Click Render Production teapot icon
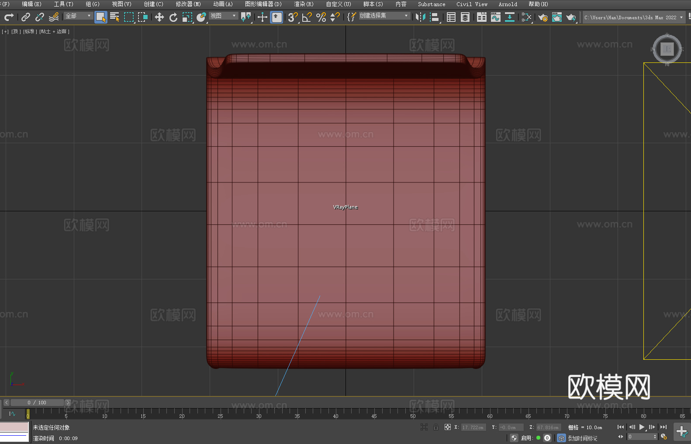Image resolution: width=691 pixels, height=444 pixels. (x=571, y=17)
